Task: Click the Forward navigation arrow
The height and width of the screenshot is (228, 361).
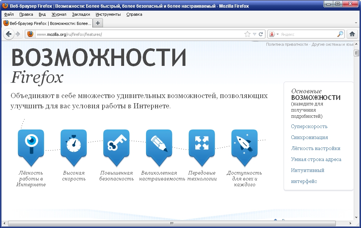Action: click(18, 34)
